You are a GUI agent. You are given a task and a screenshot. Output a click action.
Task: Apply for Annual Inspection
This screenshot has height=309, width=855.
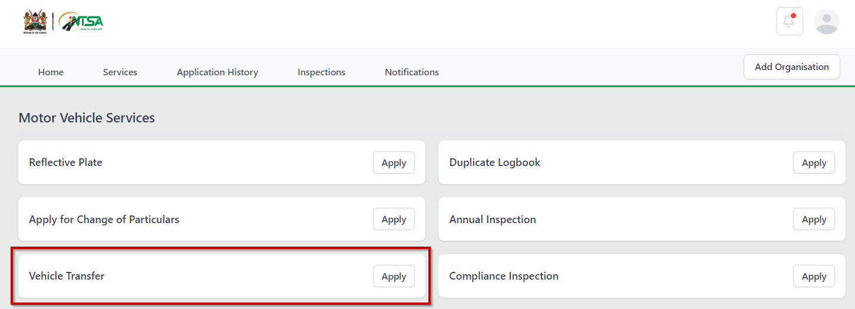click(x=814, y=220)
